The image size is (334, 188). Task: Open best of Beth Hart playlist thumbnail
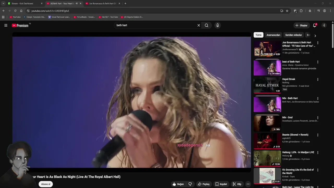tap(267, 68)
